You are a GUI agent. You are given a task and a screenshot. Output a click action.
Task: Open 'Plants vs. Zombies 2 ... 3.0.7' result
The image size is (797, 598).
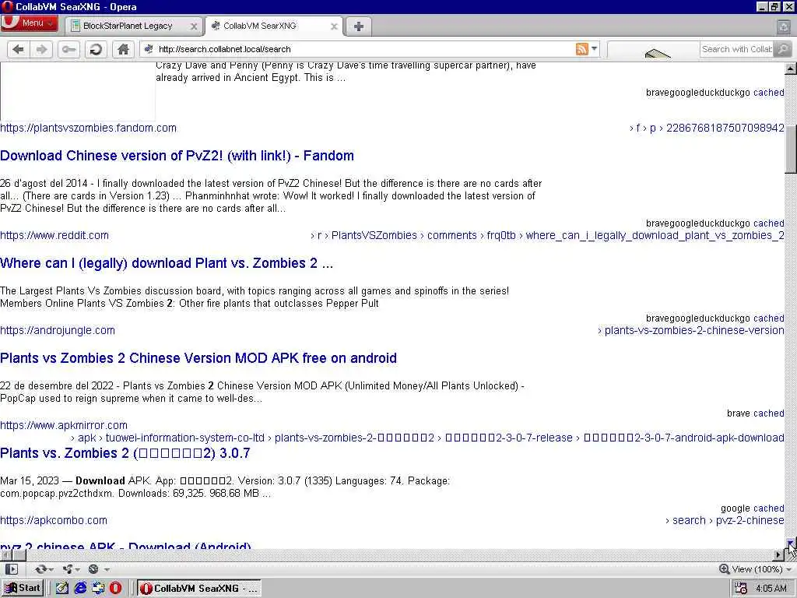tap(125, 453)
